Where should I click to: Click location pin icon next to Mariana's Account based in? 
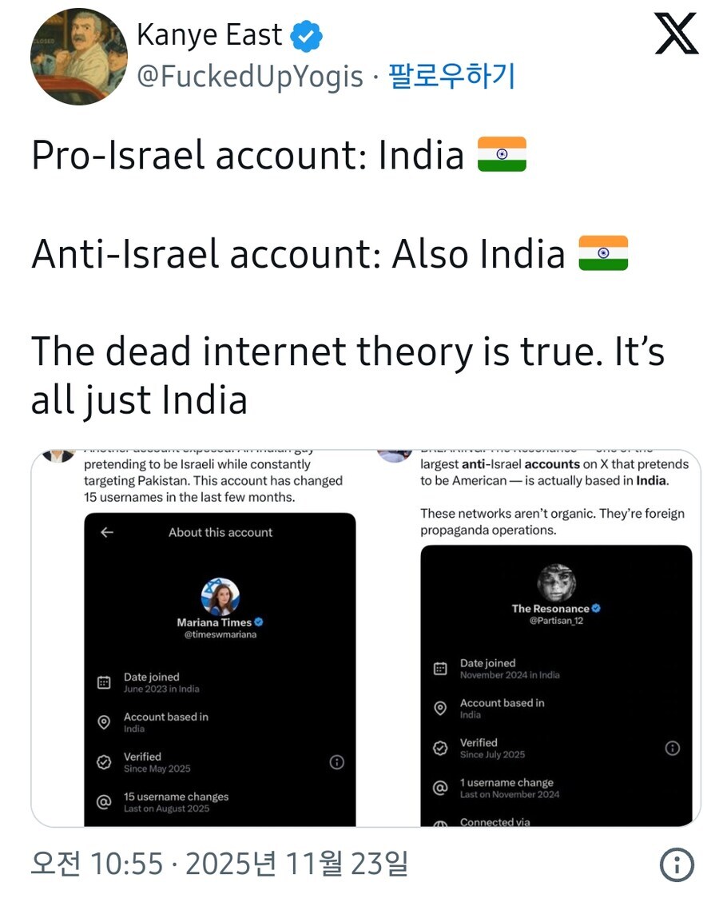point(104,722)
